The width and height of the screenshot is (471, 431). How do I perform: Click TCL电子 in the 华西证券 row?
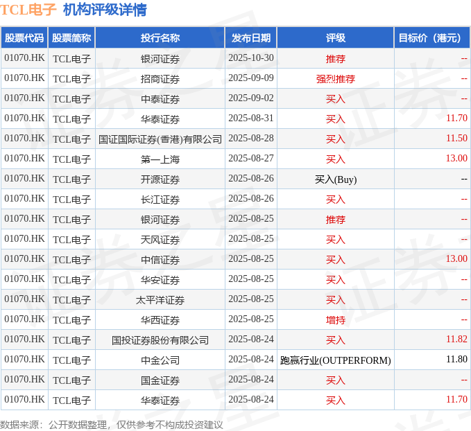71,320
